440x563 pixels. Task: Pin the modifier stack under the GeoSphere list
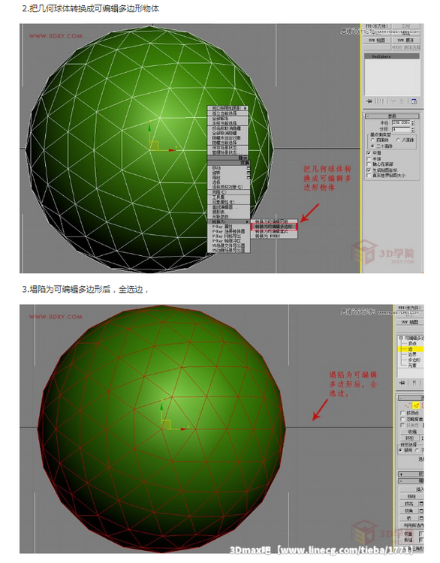pos(369,101)
